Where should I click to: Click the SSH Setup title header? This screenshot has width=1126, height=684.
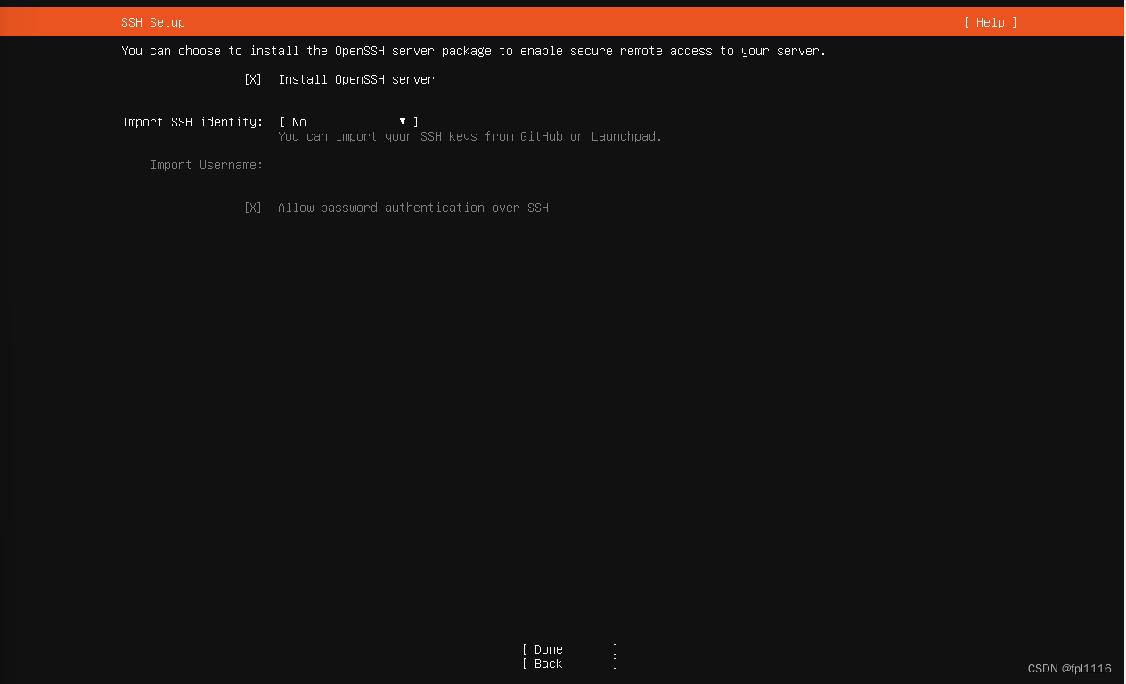pyautogui.click(x=152, y=22)
